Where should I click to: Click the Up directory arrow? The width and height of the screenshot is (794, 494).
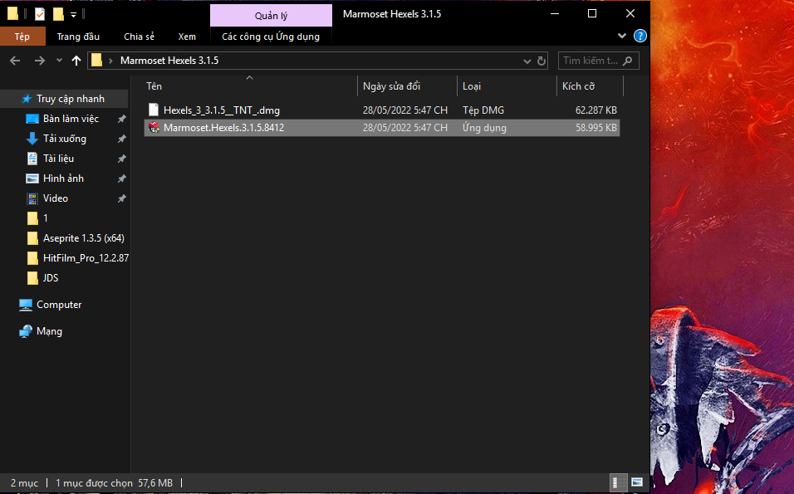77,61
